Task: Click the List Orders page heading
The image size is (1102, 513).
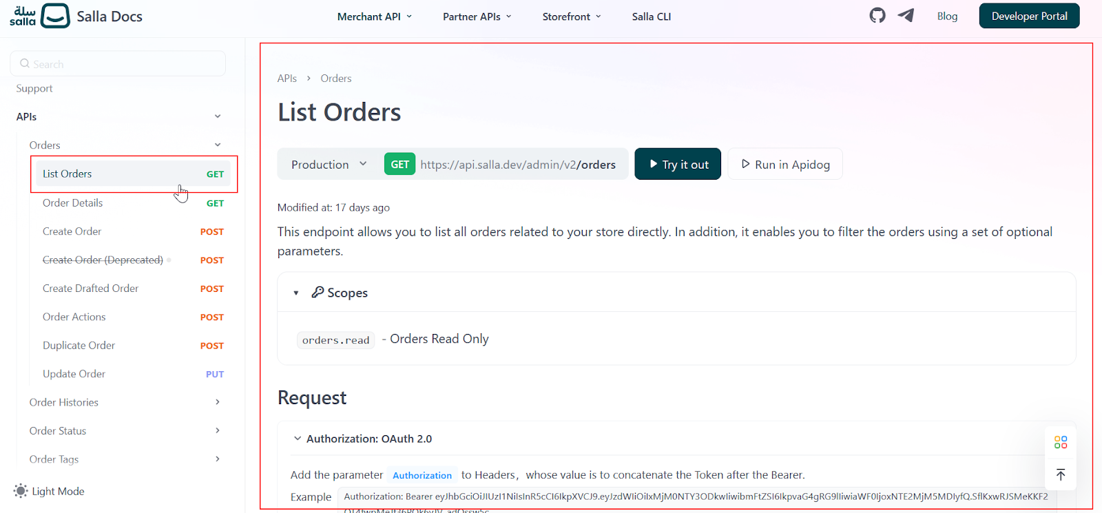Action: pyautogui.click(x=340, y=112)
